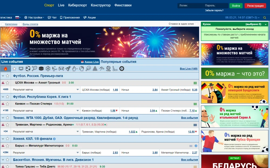
Task: Toggle Ставки в один клик checkbox
Action: point(197,24)
